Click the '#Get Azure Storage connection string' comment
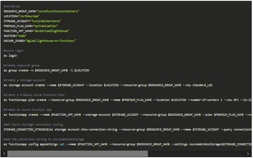The image size is (253, 158). (33, 125)
